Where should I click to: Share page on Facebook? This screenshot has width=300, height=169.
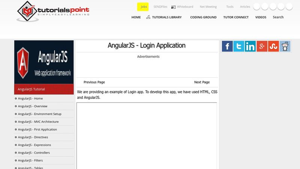pos(227,46)
